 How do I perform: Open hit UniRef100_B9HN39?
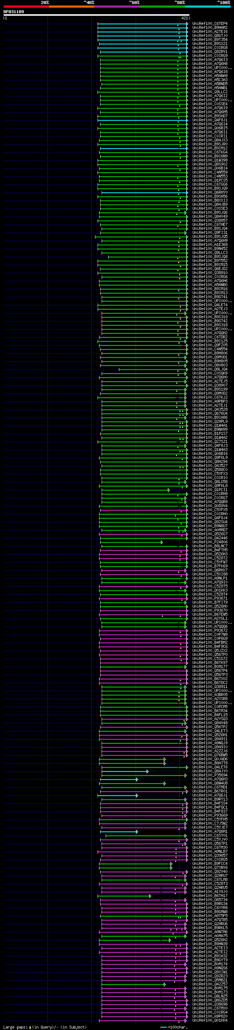click(x=210, y=944)
